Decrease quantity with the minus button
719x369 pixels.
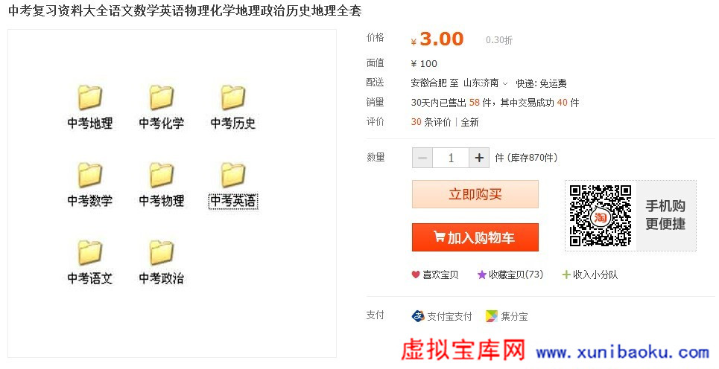tap(422, 158)
